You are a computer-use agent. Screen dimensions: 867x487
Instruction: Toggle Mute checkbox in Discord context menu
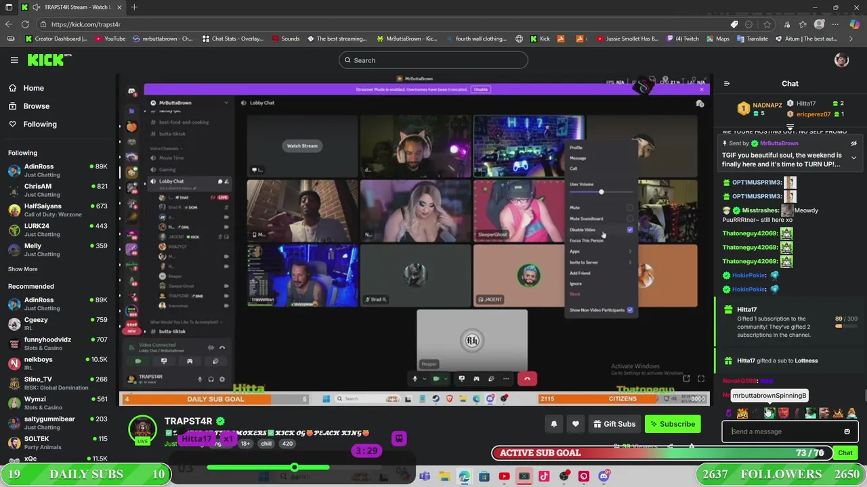pos(630,208)
